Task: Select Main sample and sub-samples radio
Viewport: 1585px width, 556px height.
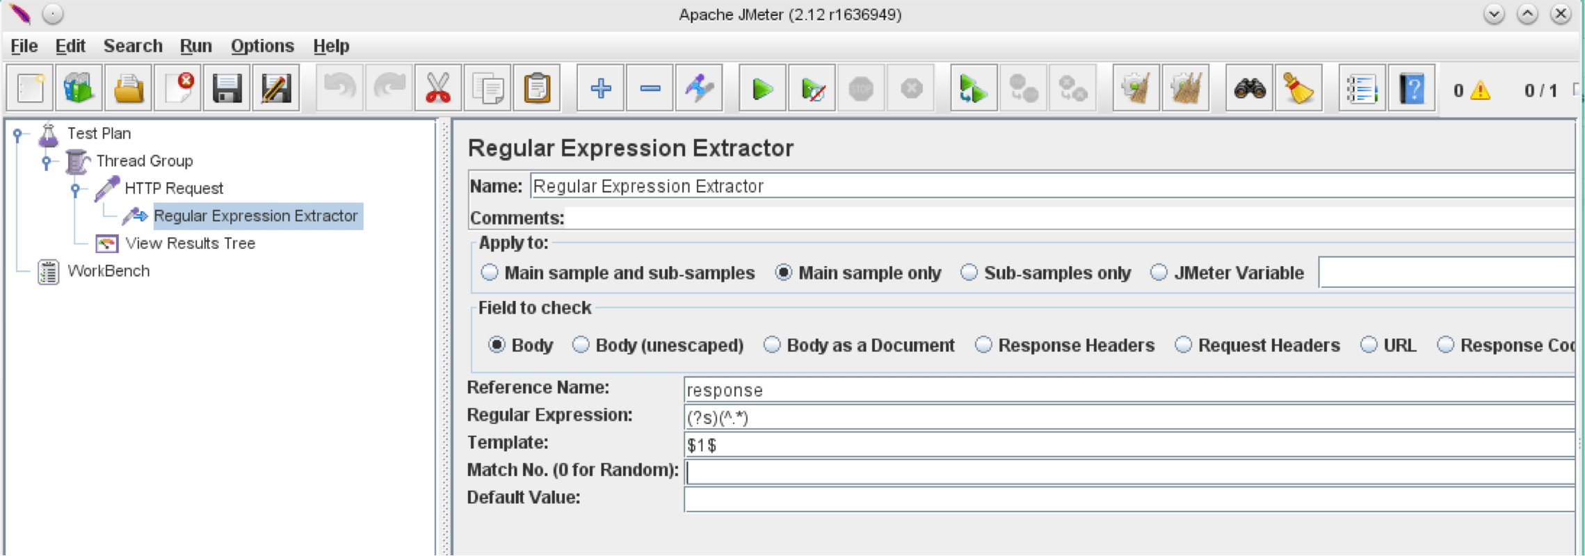Action: click(x=490, y=272)
